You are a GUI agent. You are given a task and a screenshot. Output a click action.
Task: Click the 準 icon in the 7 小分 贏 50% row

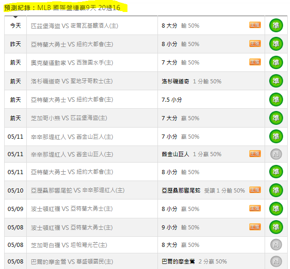[x=276, y=136]
